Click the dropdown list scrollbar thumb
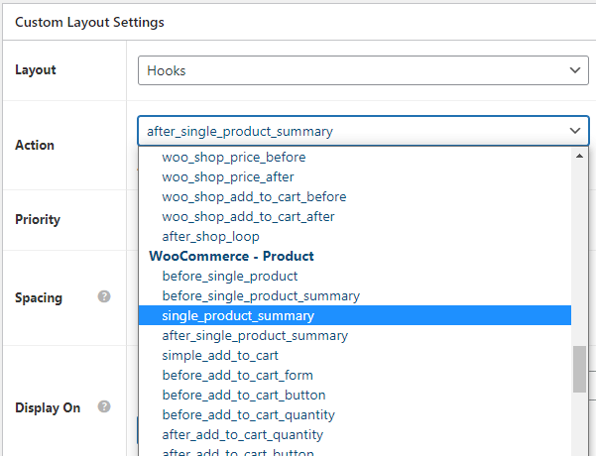 579,369
